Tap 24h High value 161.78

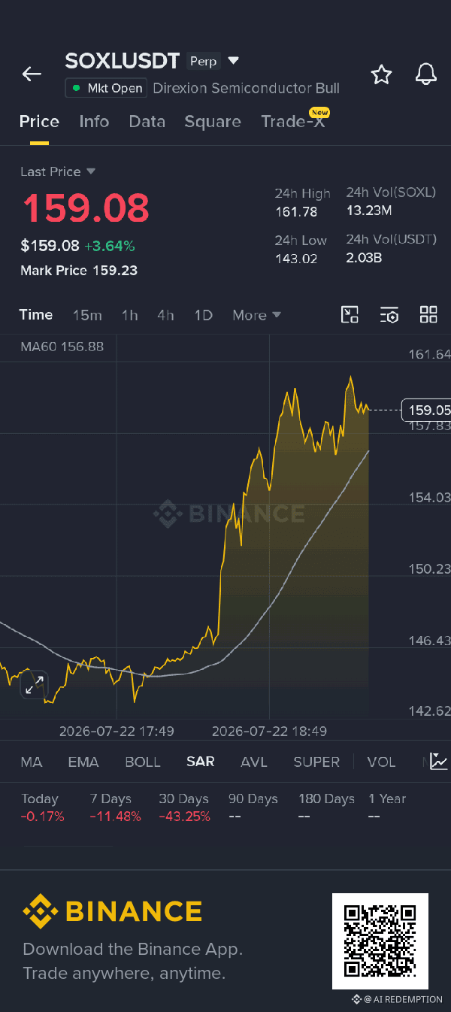296,212
